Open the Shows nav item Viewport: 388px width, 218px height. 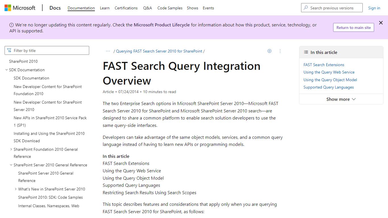click(193, 8)
